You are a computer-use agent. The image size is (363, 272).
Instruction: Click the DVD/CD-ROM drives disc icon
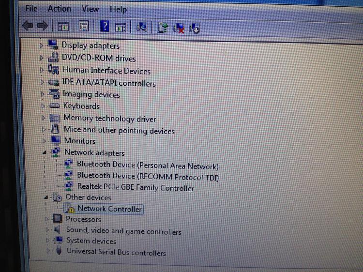(x=53, y=57)
